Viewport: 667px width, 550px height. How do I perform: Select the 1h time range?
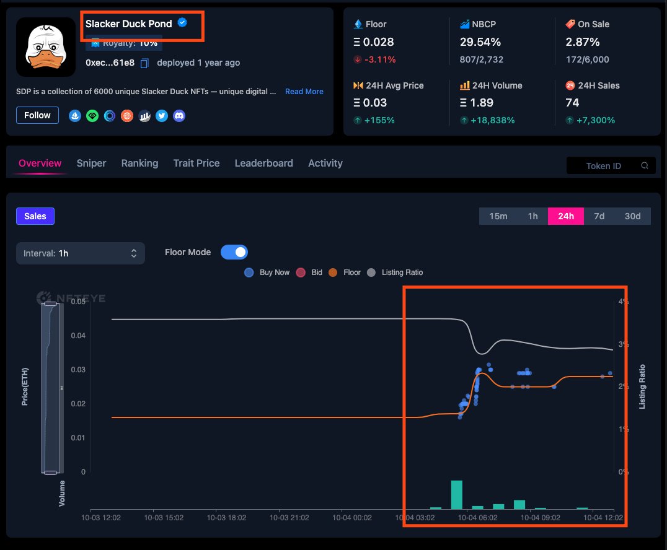tap(532, 216)
